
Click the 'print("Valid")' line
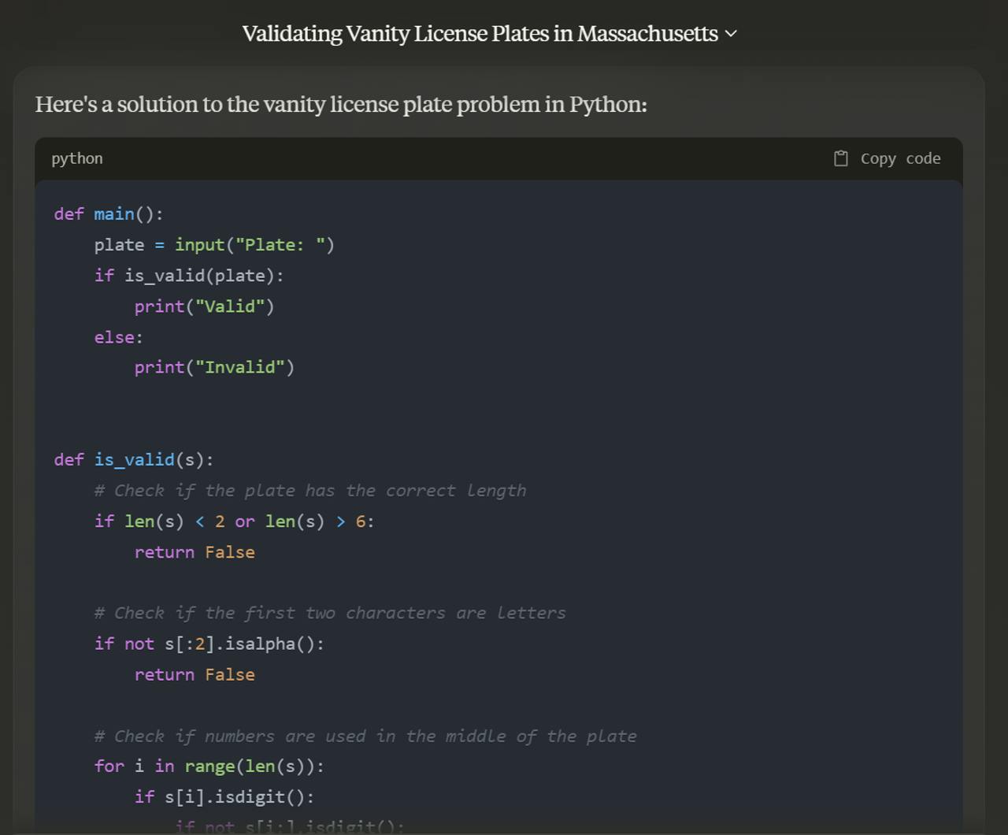point(204,306)
